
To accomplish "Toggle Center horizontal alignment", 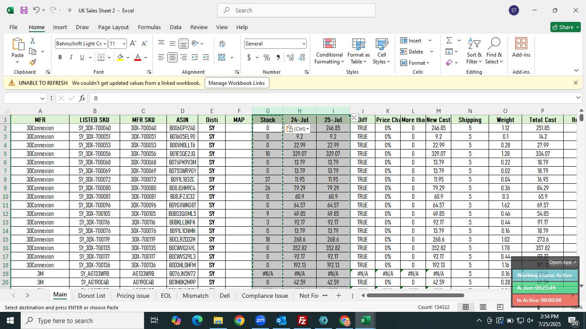I will pos(172,57).
